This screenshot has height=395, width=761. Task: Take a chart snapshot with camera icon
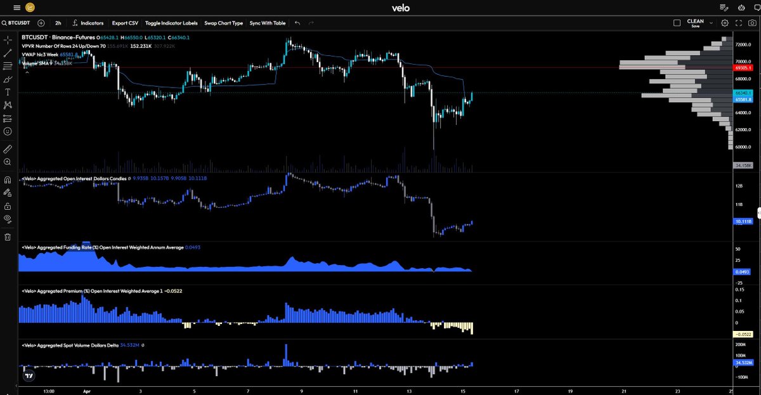751,23
